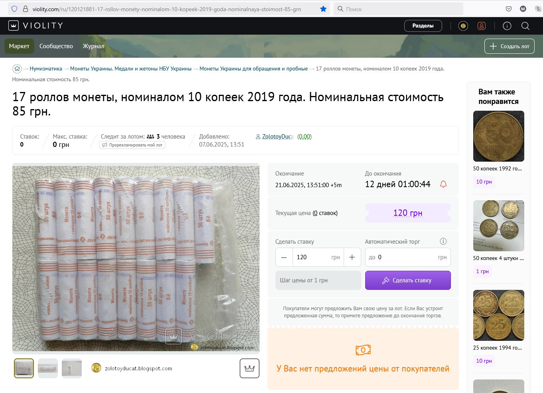The image size is (543, 393).
Task: Open the orange user profile icon
Action: 482,26
